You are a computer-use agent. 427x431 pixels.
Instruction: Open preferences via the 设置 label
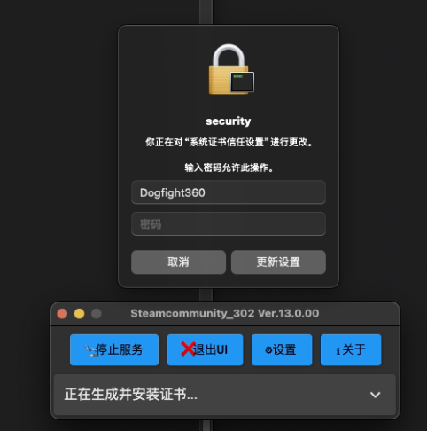(284, 350)
